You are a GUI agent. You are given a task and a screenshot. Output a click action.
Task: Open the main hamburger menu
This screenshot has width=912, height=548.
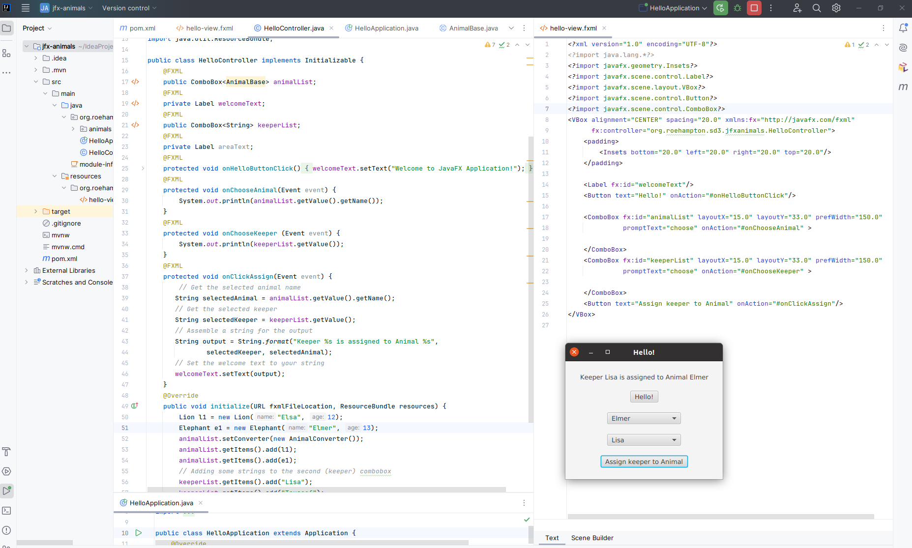pos(26,8)
